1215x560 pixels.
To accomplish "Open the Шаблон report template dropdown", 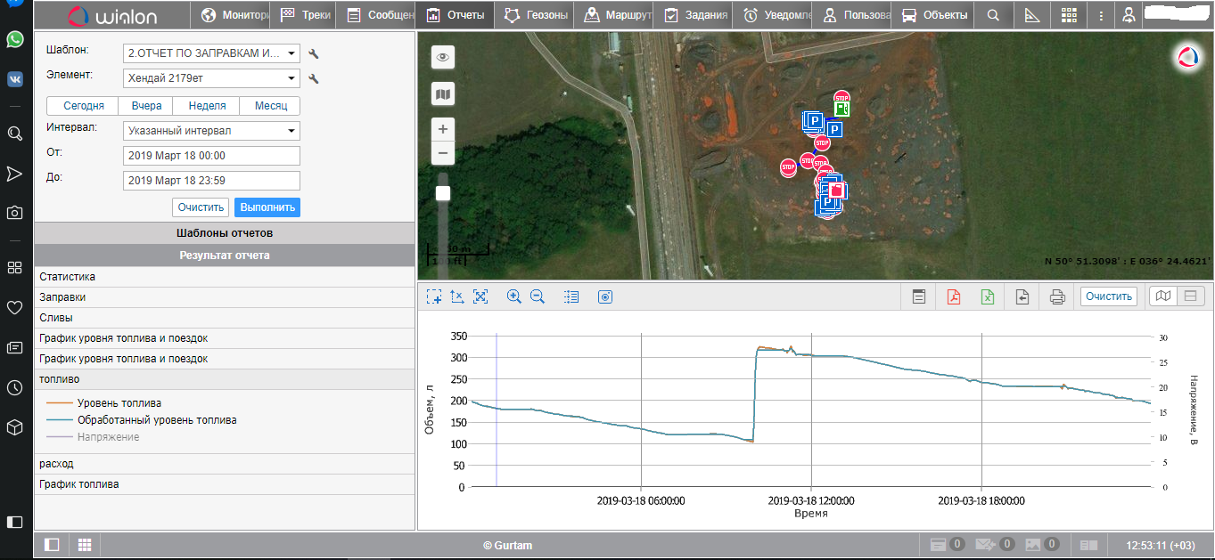I will (x=212, y=53).
